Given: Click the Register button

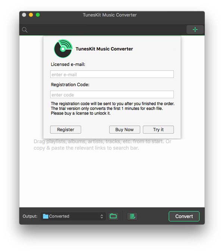Looking at the screenshot, I should [66, 130].
